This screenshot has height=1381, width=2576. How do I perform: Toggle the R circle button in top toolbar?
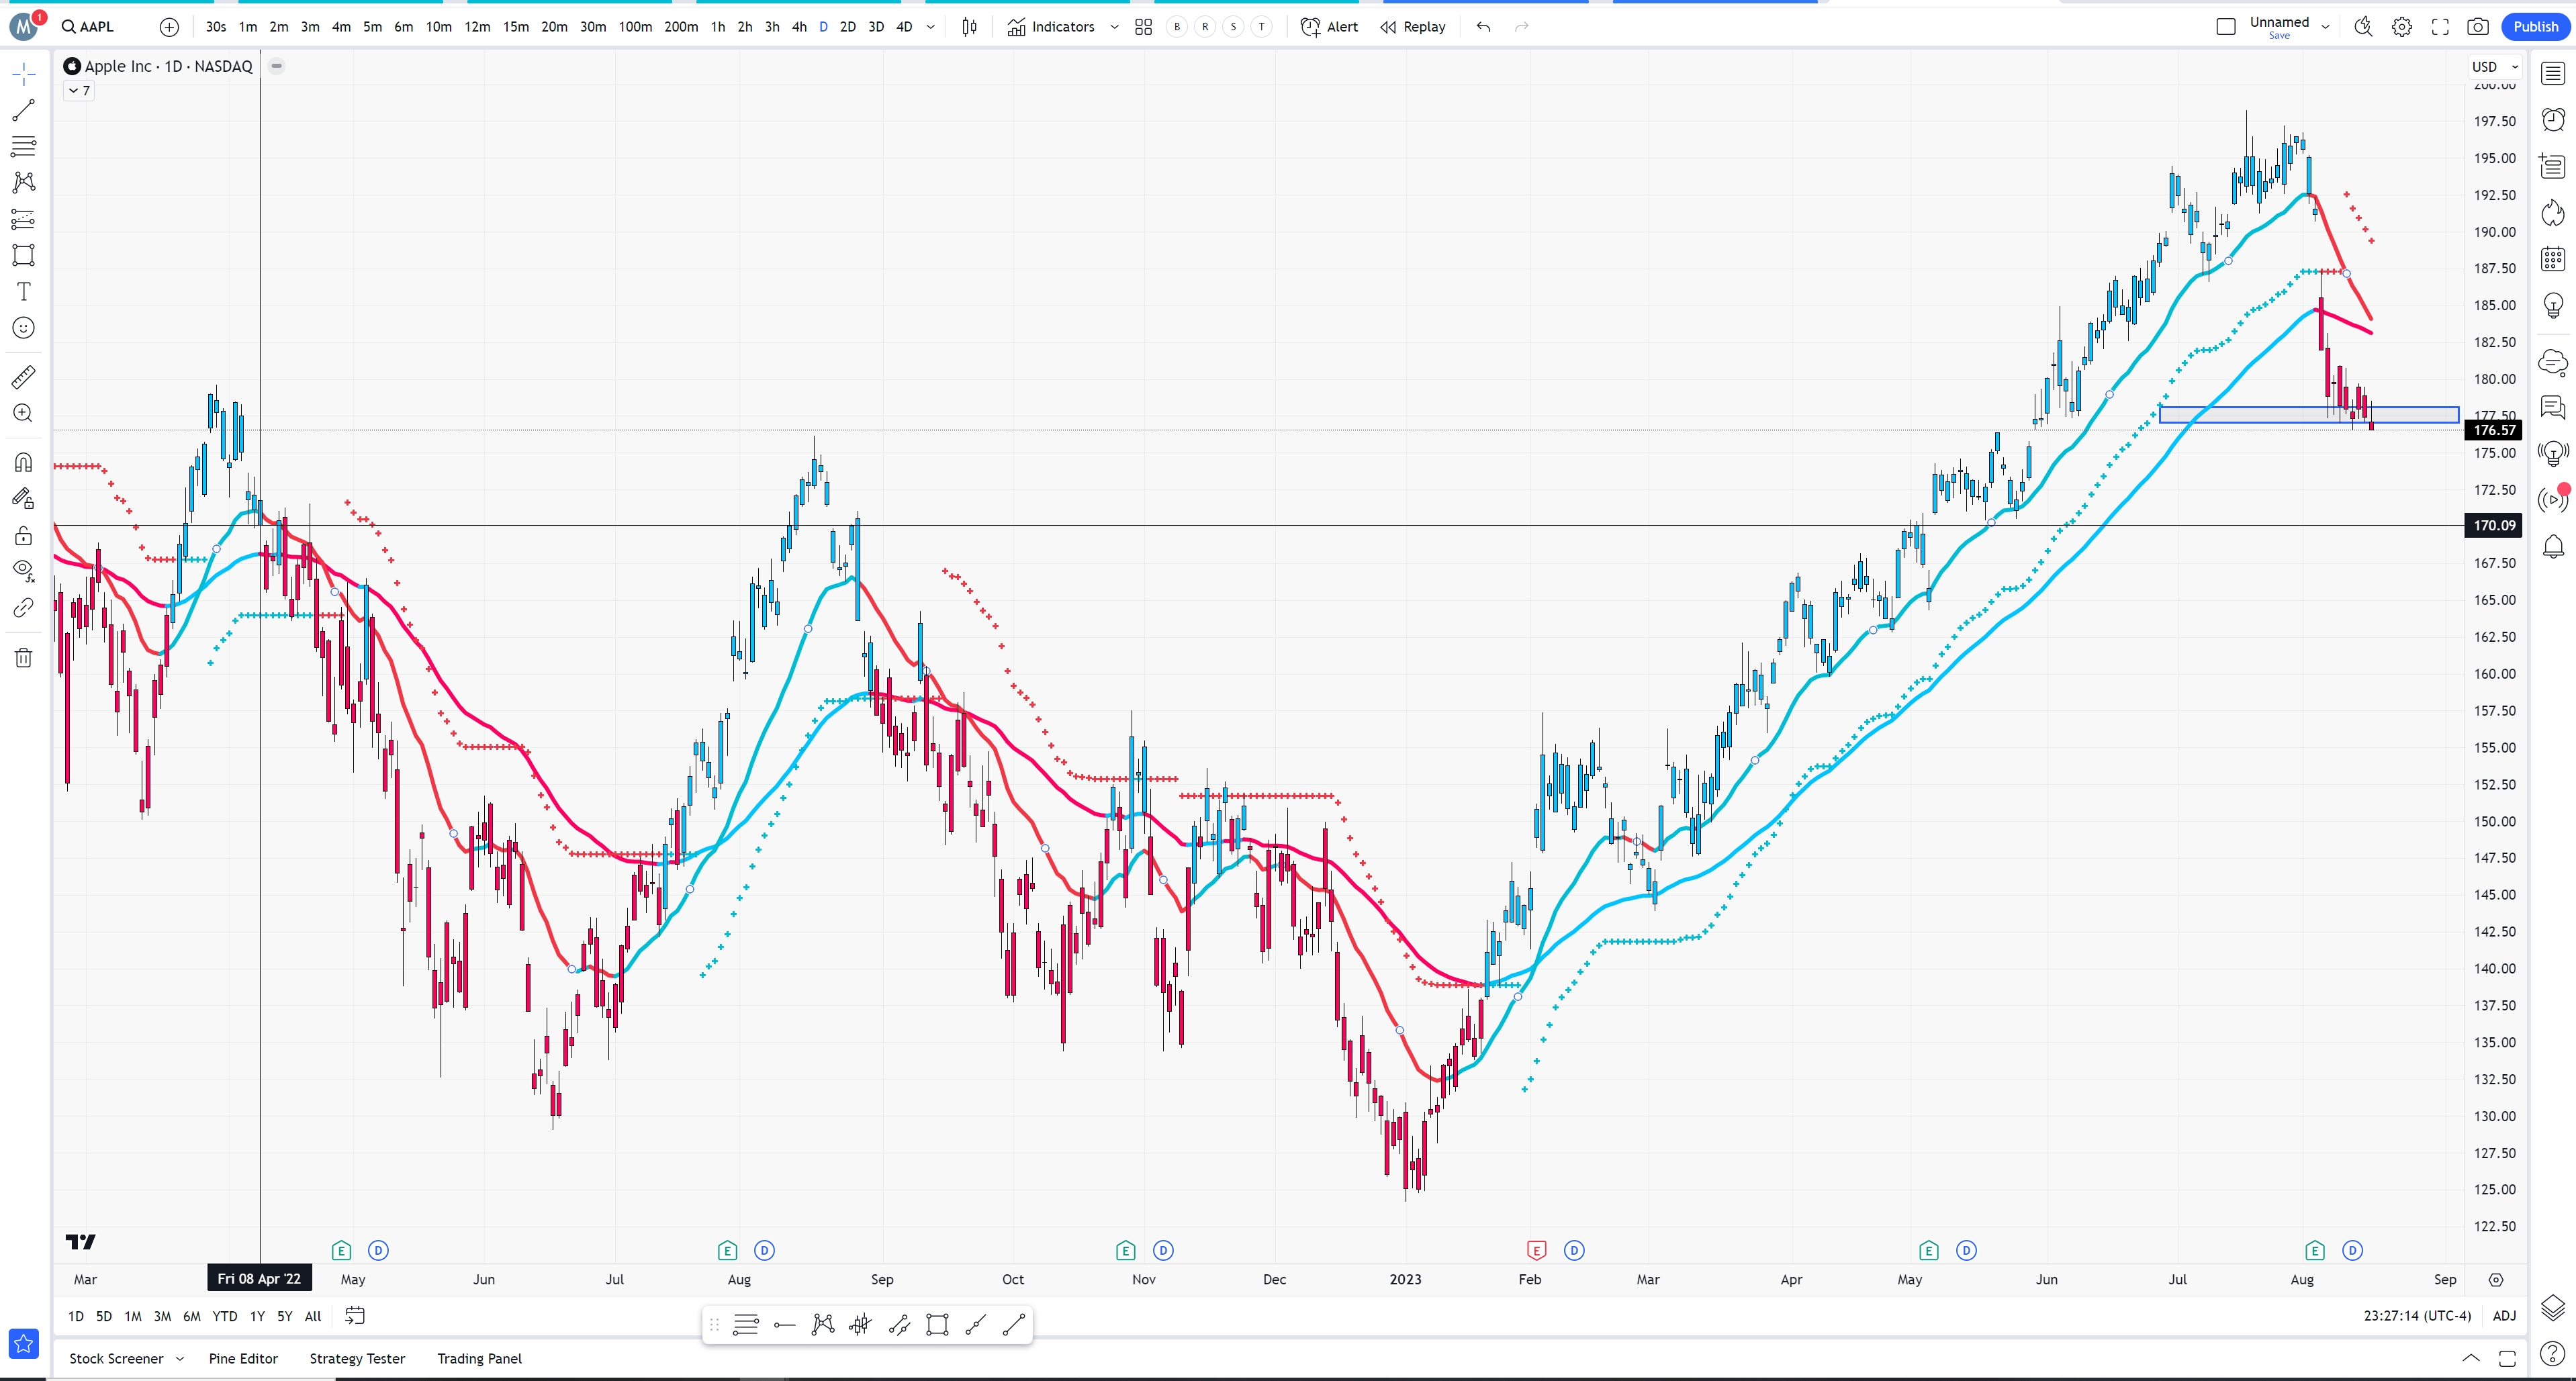[1205, 27]
